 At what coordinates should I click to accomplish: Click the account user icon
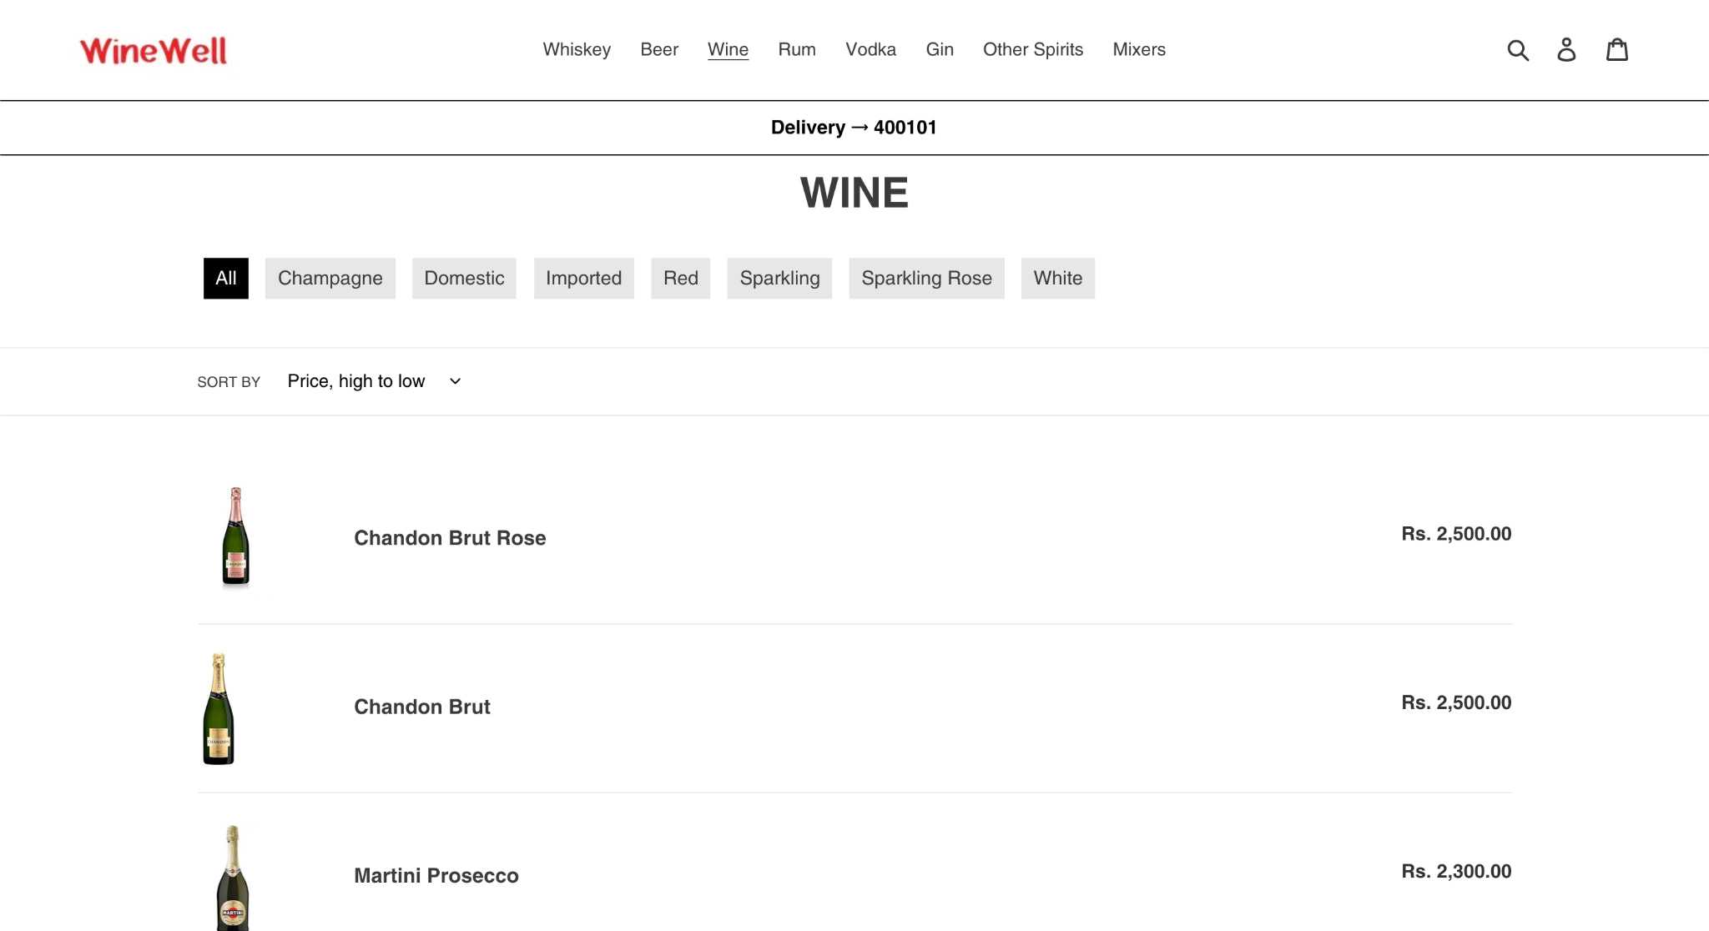[1566, 50]
